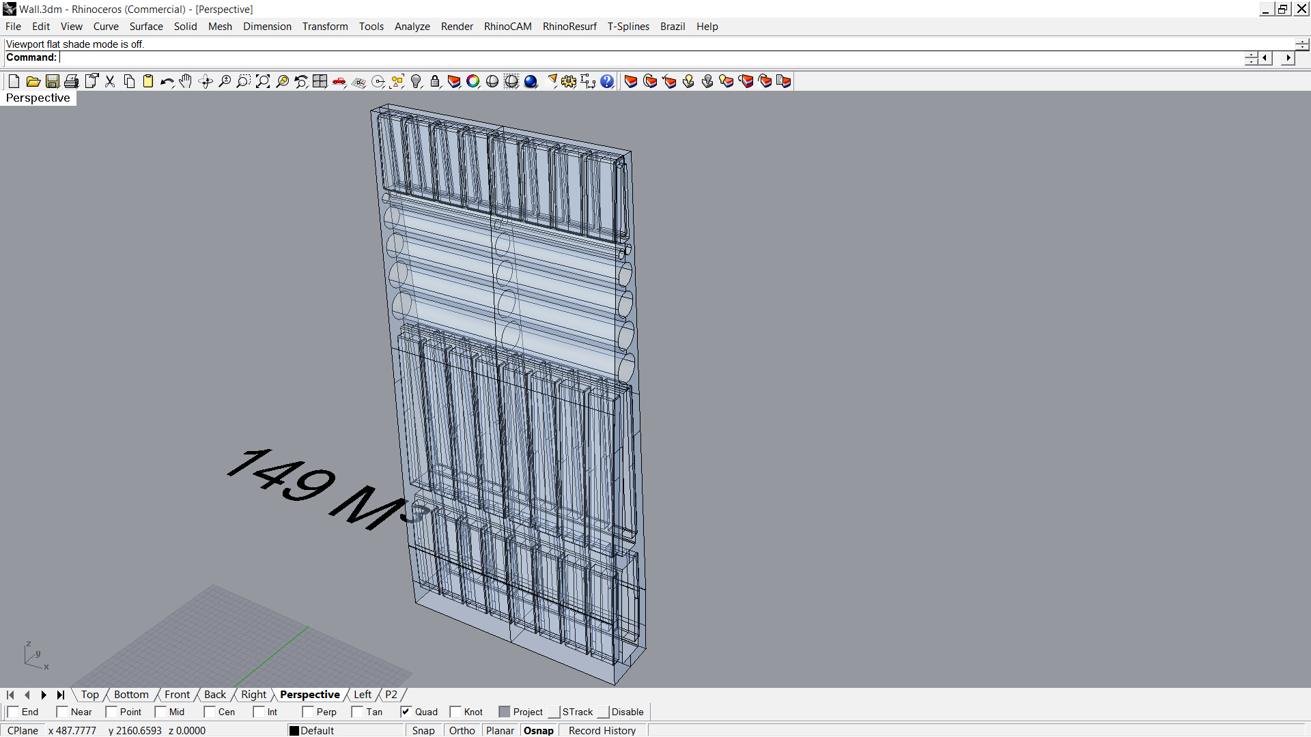1311x737 pixels.
Task: Uncheck the Quad osnap checkbox
Action: (x=406, y=712)
